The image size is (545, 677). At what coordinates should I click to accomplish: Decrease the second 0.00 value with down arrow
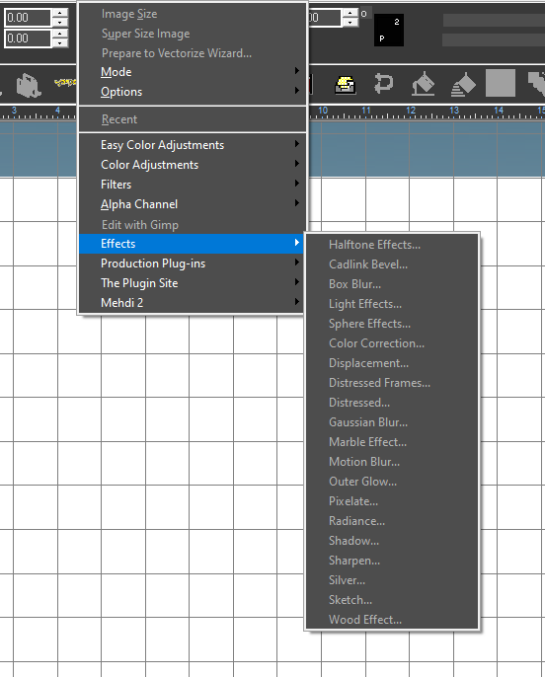[x=60, y=42]
